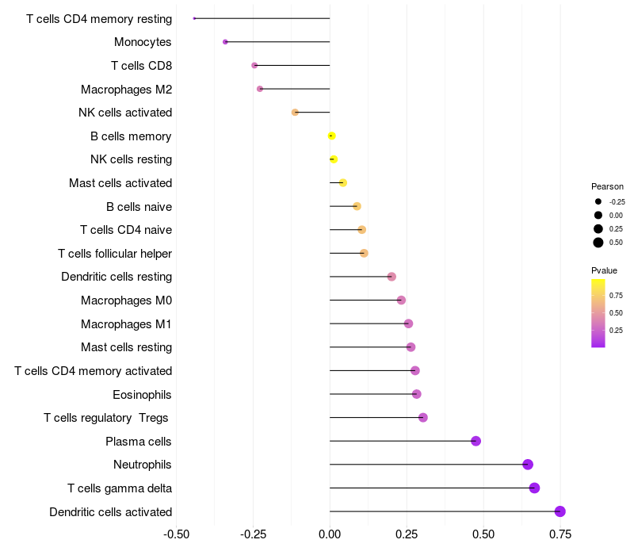The image size is (634, 555).
Task: Click the Pvalue gradient color bar
Action: pyautogui.click(x=598, y=312)
